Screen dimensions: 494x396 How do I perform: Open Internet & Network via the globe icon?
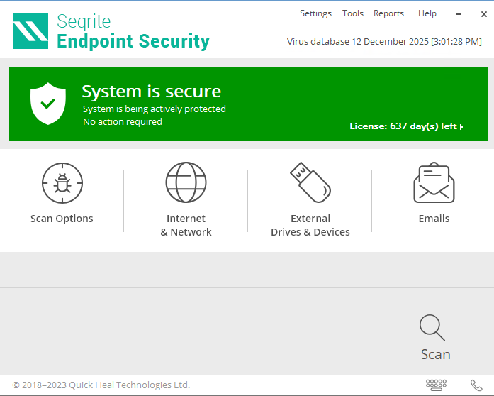click(186, 183)
